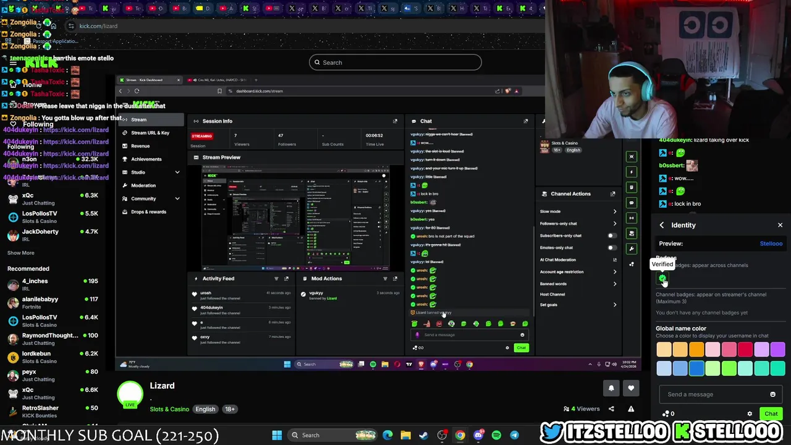Viewport: 791px width, 445px height.
Task: Pick the selected blue name color swatch
Action: (696, 368)
